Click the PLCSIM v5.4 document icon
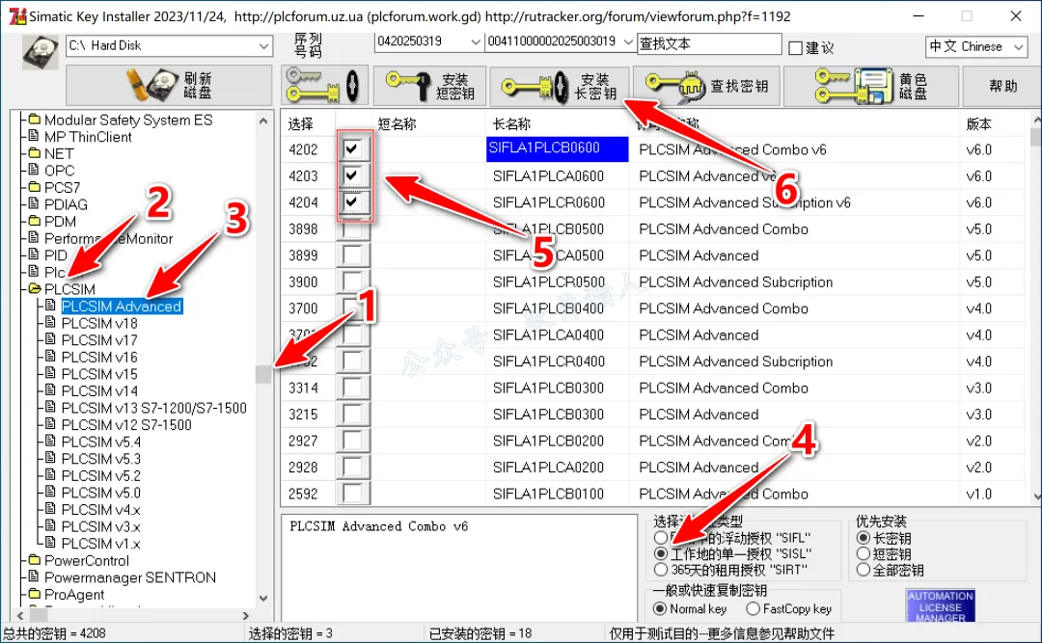The image size is (1042, 643). click(x=50, y=442)
